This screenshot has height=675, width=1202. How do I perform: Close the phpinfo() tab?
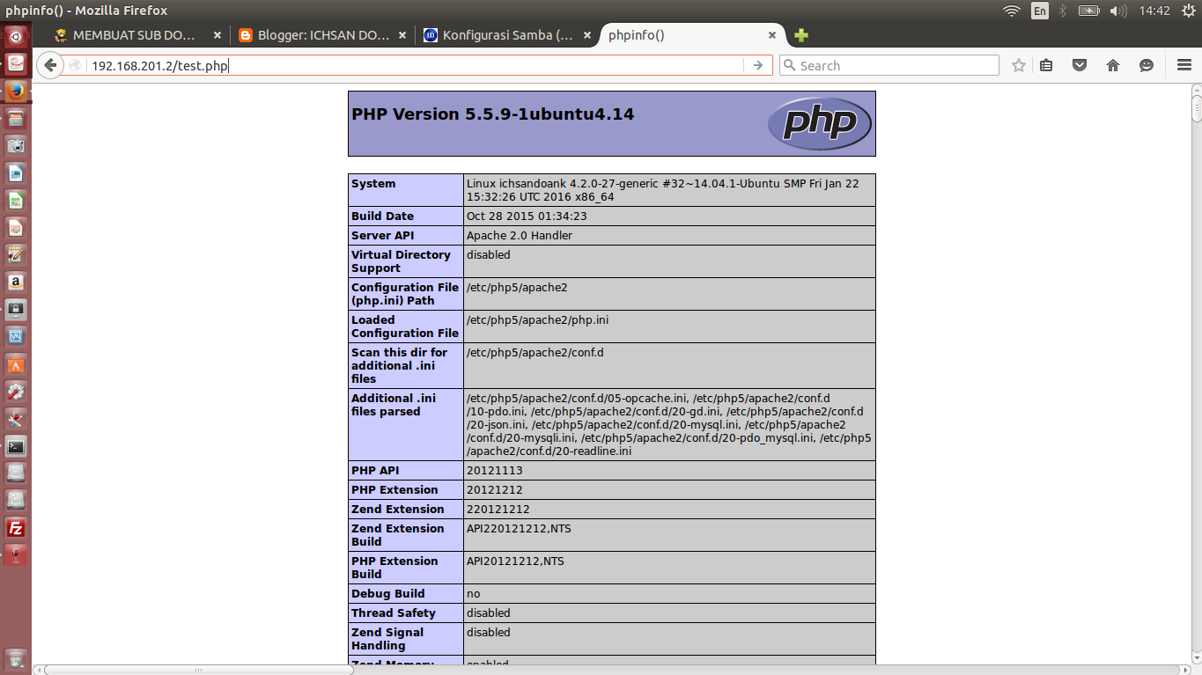(x=772, y=35)
